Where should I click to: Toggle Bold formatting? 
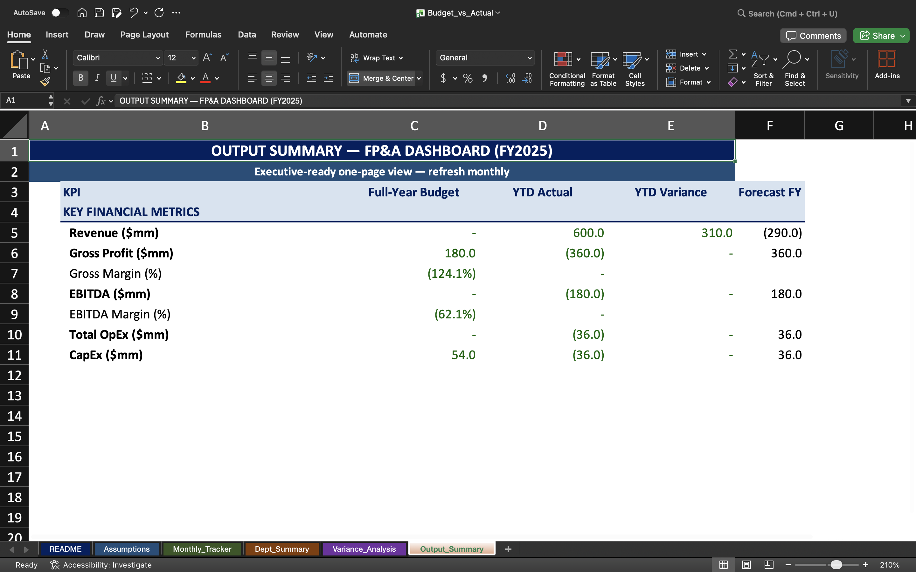click(x=80, y=78)
